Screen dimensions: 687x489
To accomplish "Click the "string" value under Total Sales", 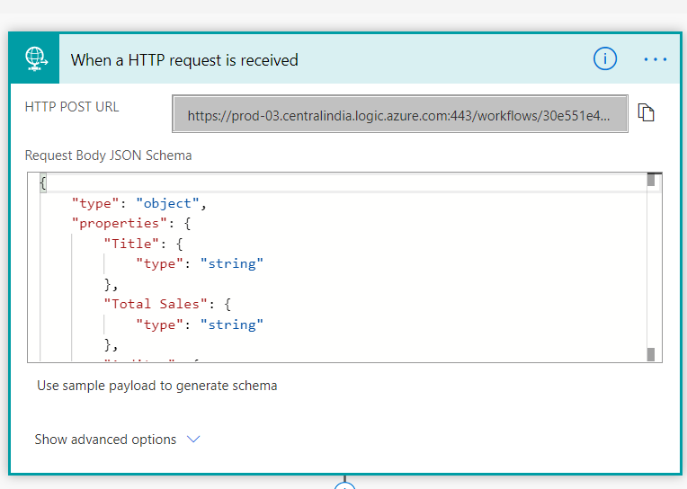I will 232,325.
